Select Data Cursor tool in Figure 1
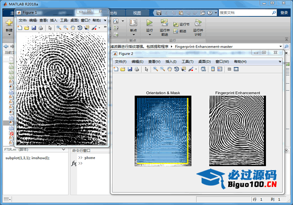The width and height of the screenshot is (293, 205). 87,28
